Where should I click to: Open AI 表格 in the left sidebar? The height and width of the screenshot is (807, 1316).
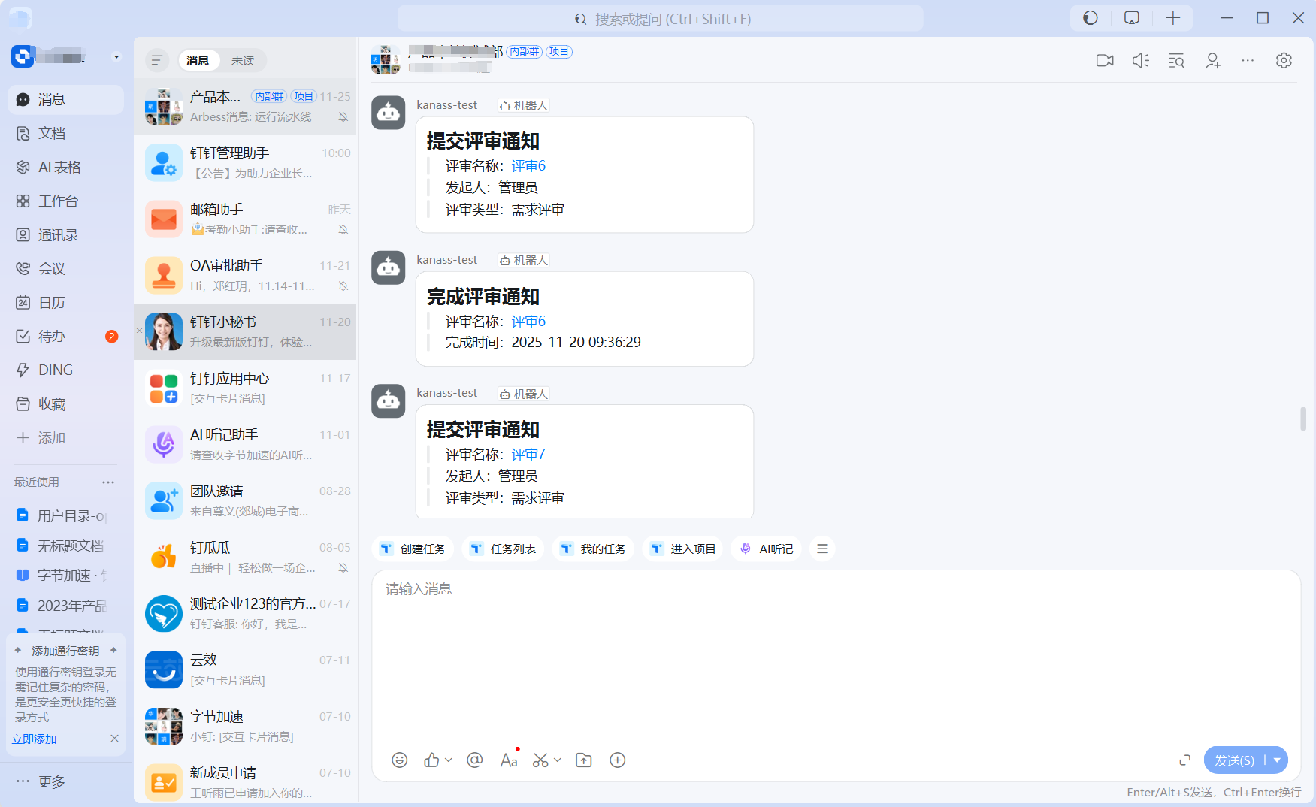(x=65, y=167)
